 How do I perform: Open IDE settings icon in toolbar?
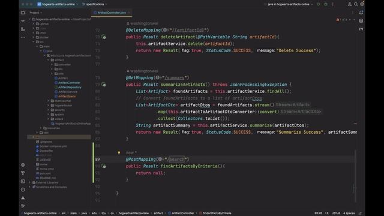coord(362,4)
